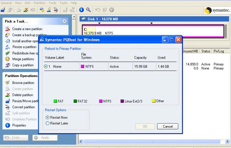The height and width of the screenshot is (148, 231).
Task: Select partition 1 -None- radio button
Action: (x=46, y=67)
